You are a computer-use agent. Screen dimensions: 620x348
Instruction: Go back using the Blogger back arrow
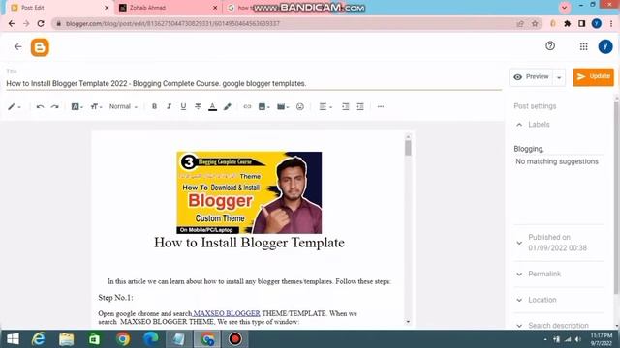point(18,47)
